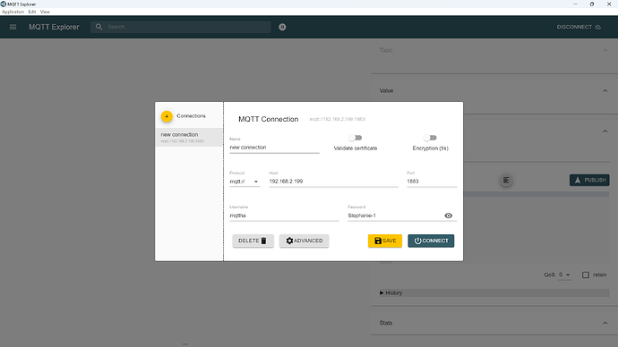618x347 pixels.
Task: Open the QoS dropdown
Action: tap(564, 275)
